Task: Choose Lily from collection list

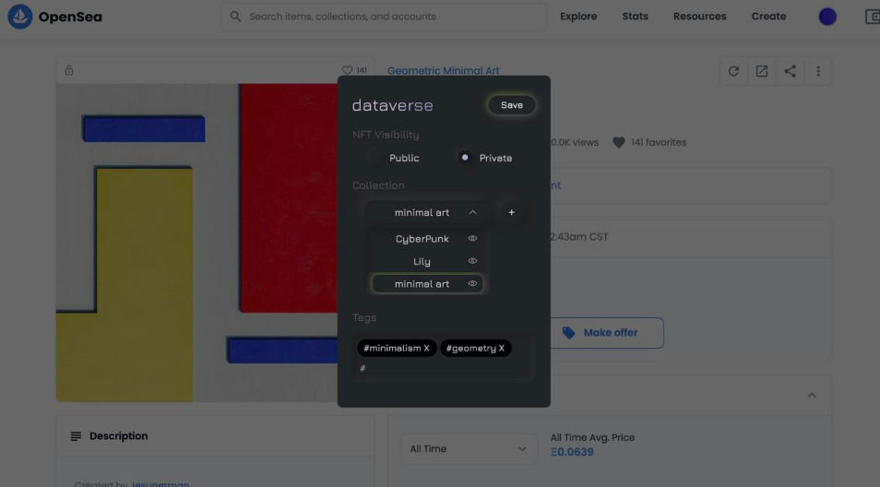Action: coord(422,261)
